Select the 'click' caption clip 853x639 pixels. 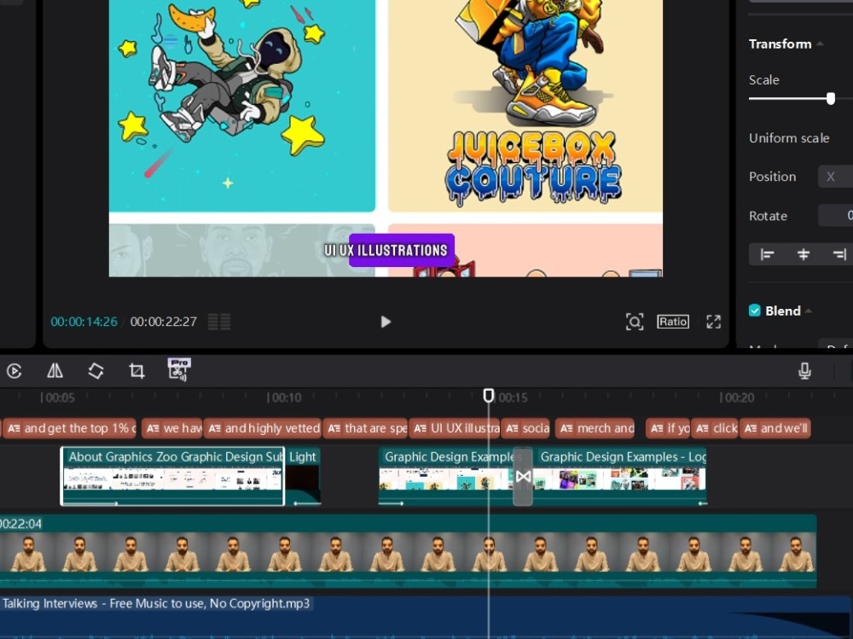coord(716,428)
